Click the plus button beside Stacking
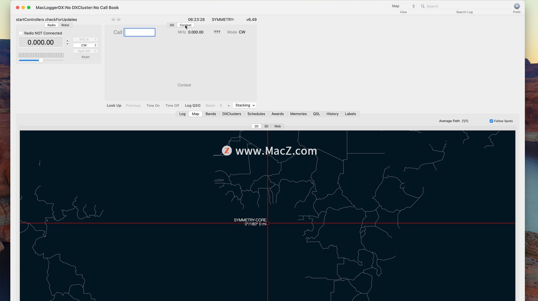The width and height of the screenshot is (538, 301). pyautogui.click(x=229, y=106)
